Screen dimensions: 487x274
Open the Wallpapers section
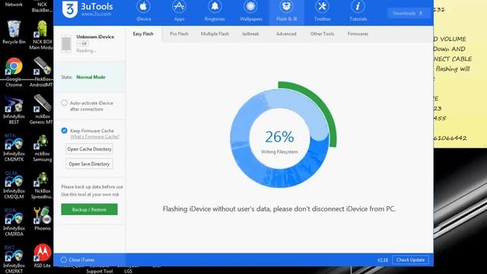point(250,11)
